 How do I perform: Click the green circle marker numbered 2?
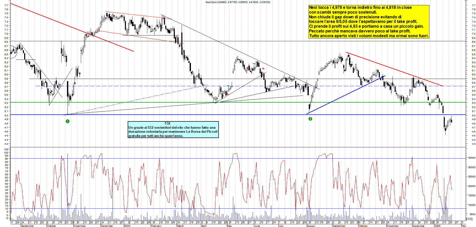point(310,119)
